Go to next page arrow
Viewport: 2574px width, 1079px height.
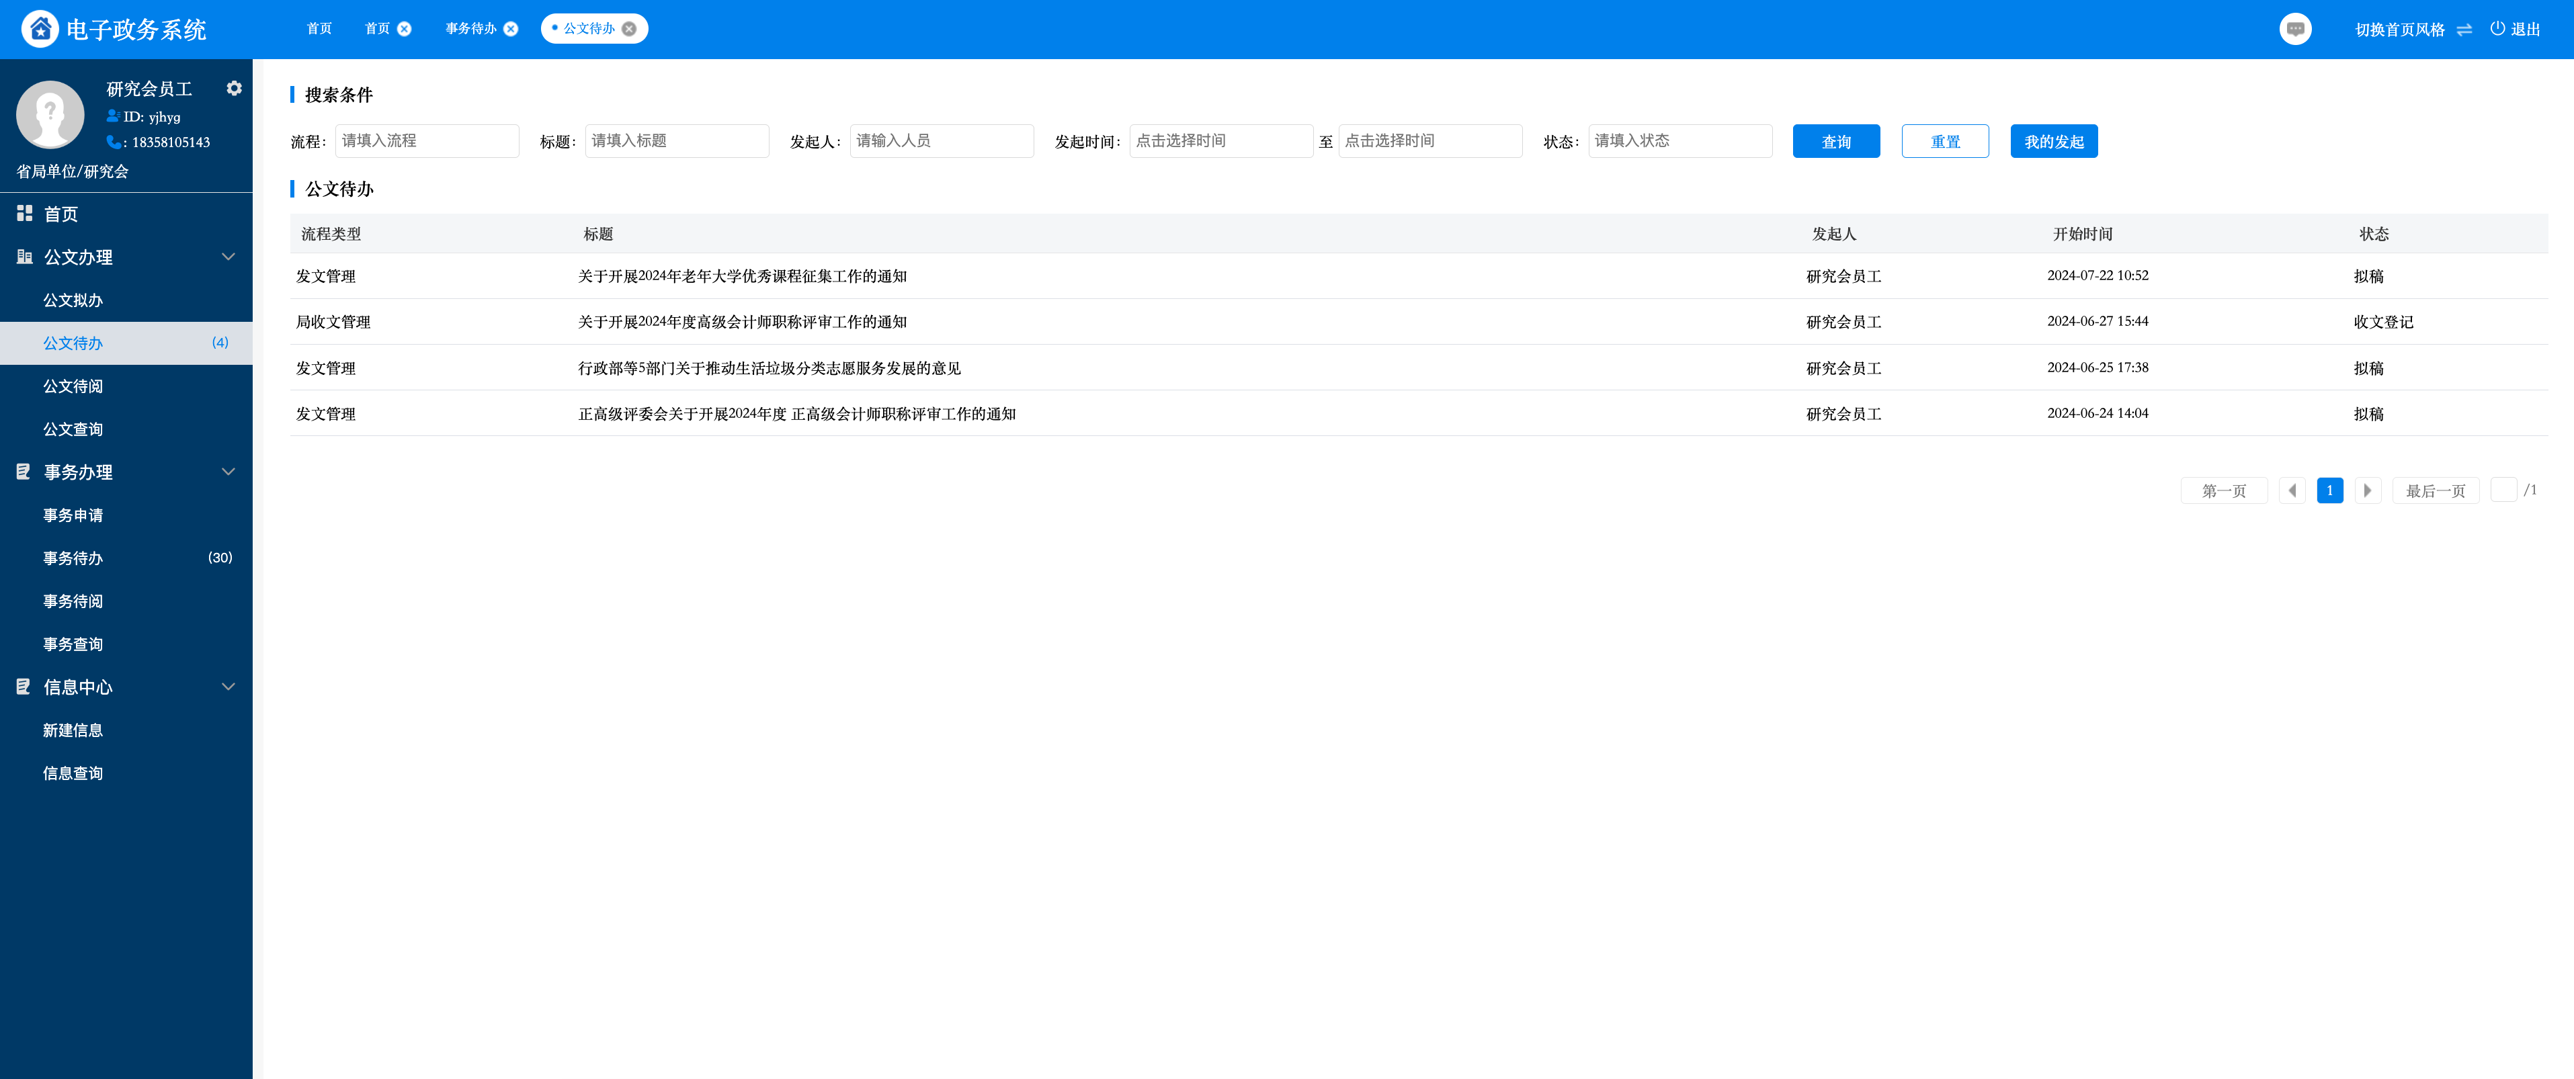(2367, 490)
